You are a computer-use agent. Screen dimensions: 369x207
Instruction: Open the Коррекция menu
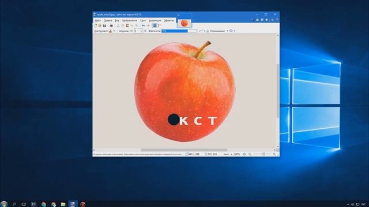click(x=155, y=21)
